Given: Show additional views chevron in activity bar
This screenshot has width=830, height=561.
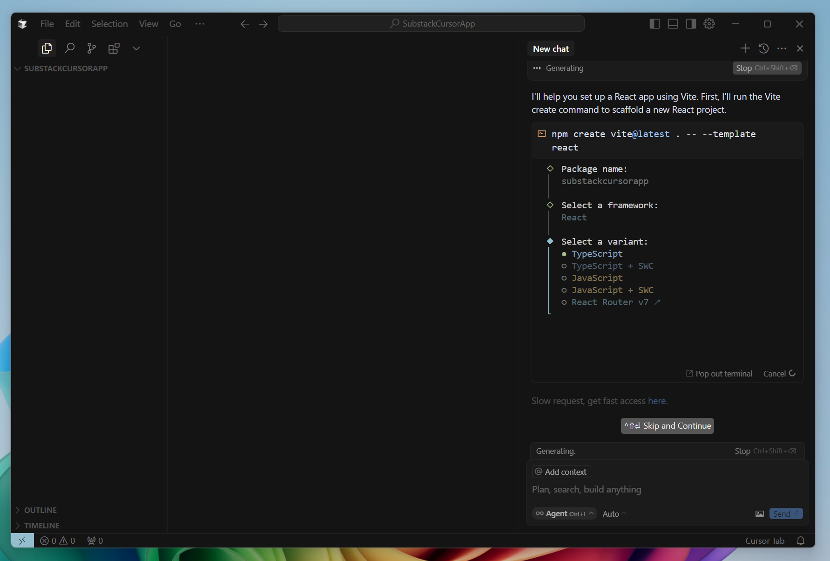Looking at the screenshot, I should pyautogui.click(x=136, y=48).
